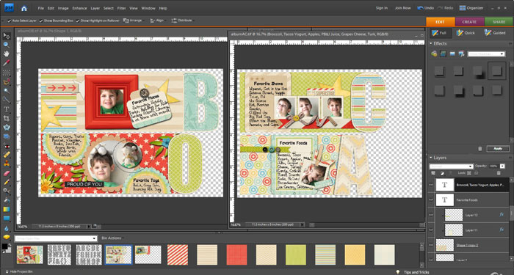
Task: Select the Paint Bucket tool
Action: 6,200
